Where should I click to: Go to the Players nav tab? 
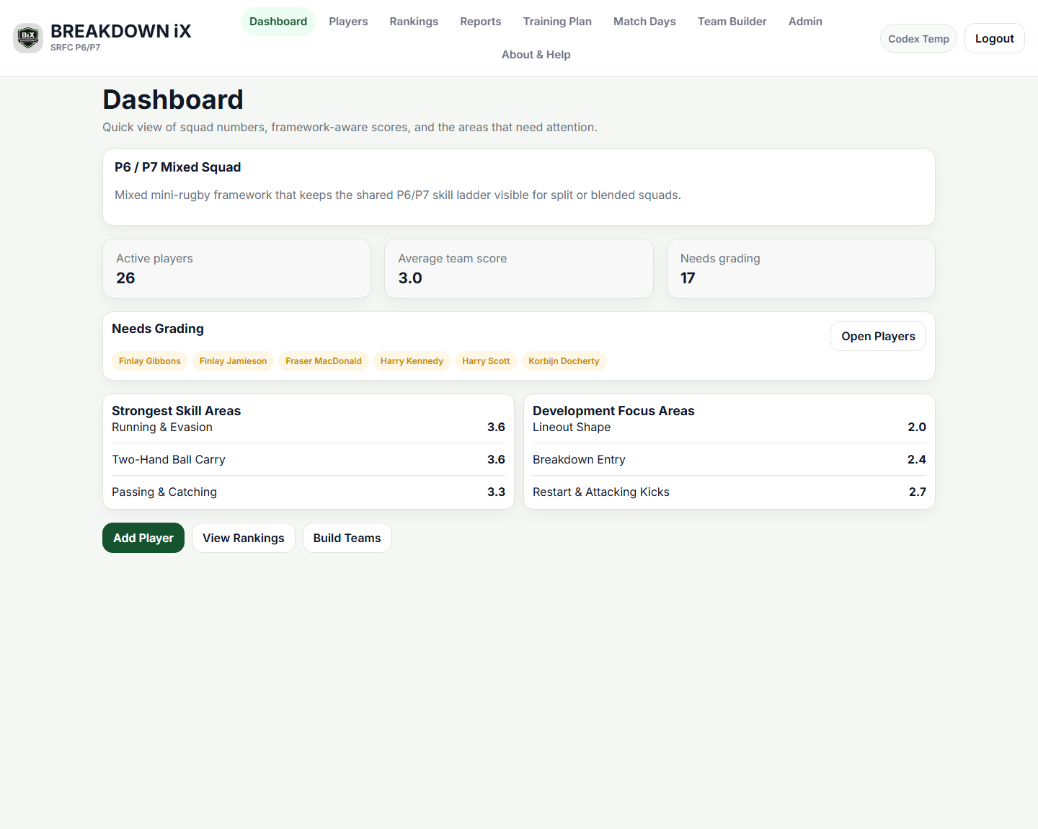pyautogui.click(x=348, y=22)
